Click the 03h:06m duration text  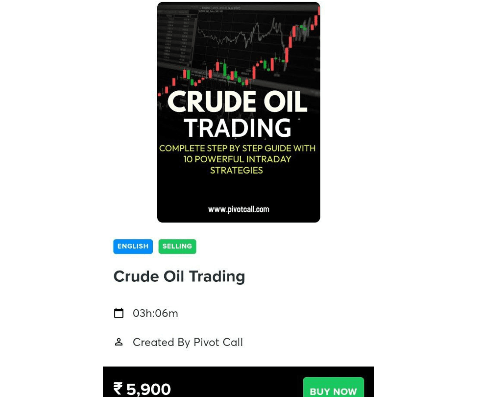[x=155, y=314]
